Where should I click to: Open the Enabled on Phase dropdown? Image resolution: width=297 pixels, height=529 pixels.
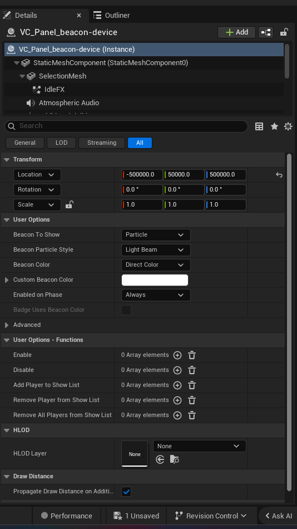coord(156,295)
